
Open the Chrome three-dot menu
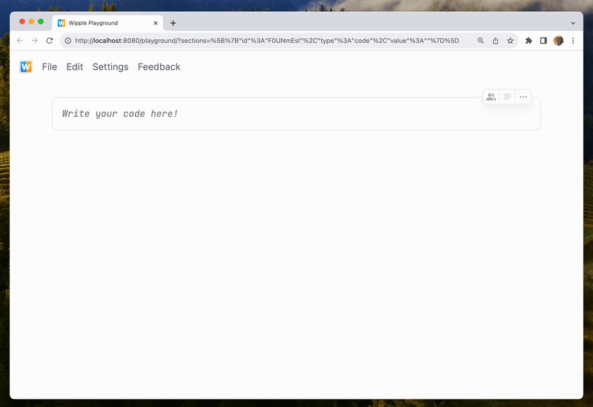tap(573, 41)
